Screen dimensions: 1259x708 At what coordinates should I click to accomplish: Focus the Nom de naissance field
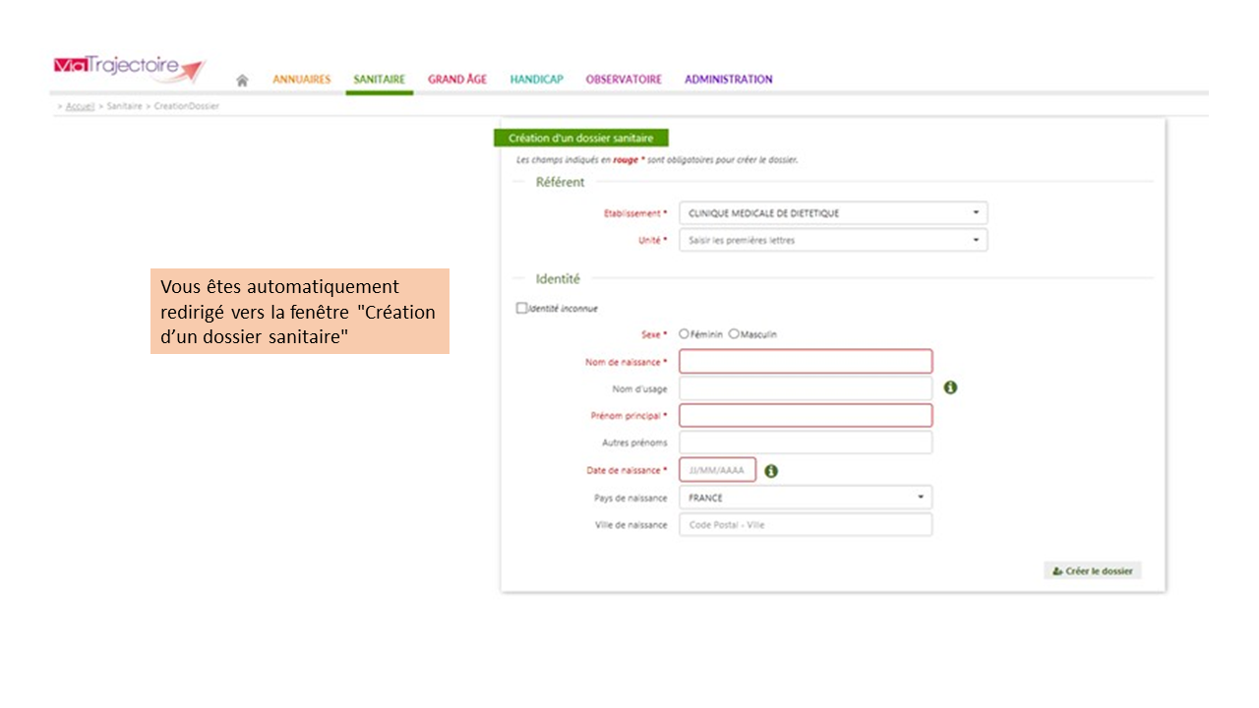coord(805,362)
